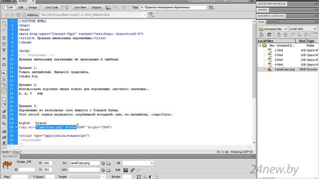Select the Crop tool icon
The width and height of the screenshot is (319, 179).
pyautogui.click(x=139, y=177)
